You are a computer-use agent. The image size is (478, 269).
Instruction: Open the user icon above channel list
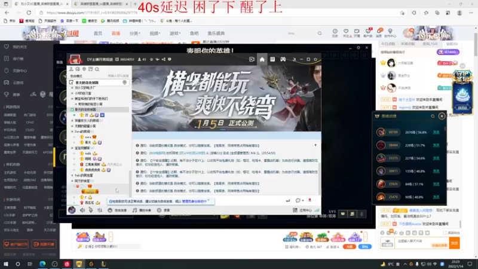tap(71, 69)
